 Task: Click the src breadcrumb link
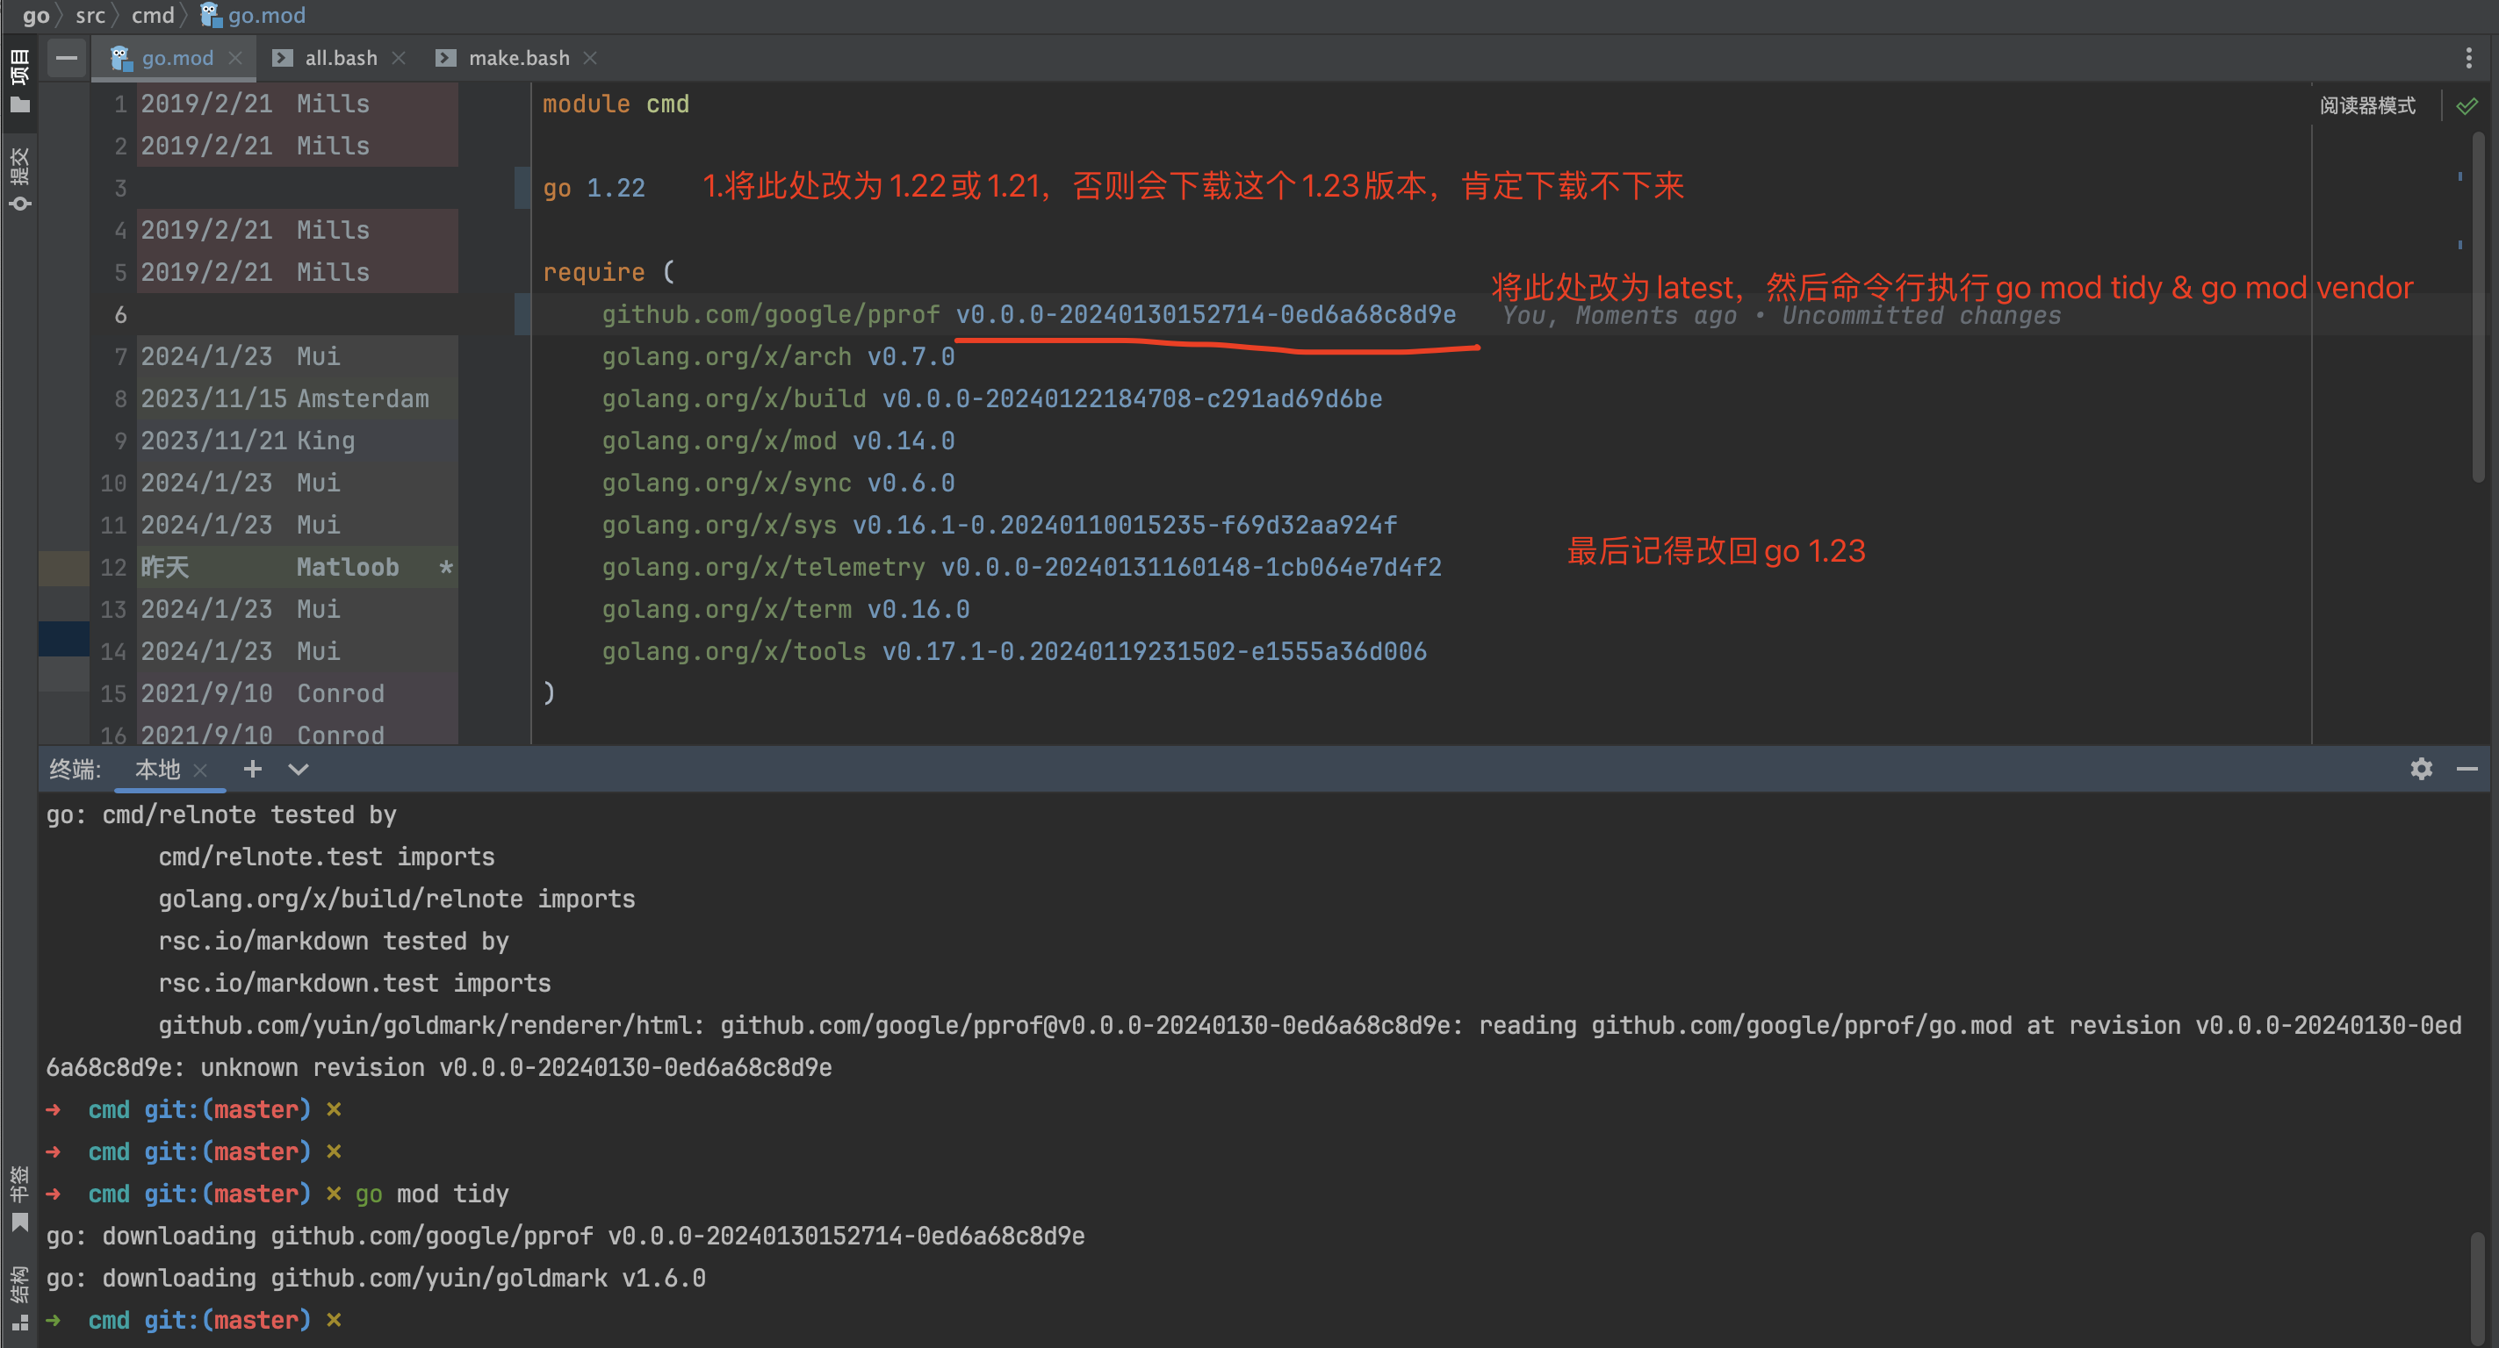tap(90, 16)
